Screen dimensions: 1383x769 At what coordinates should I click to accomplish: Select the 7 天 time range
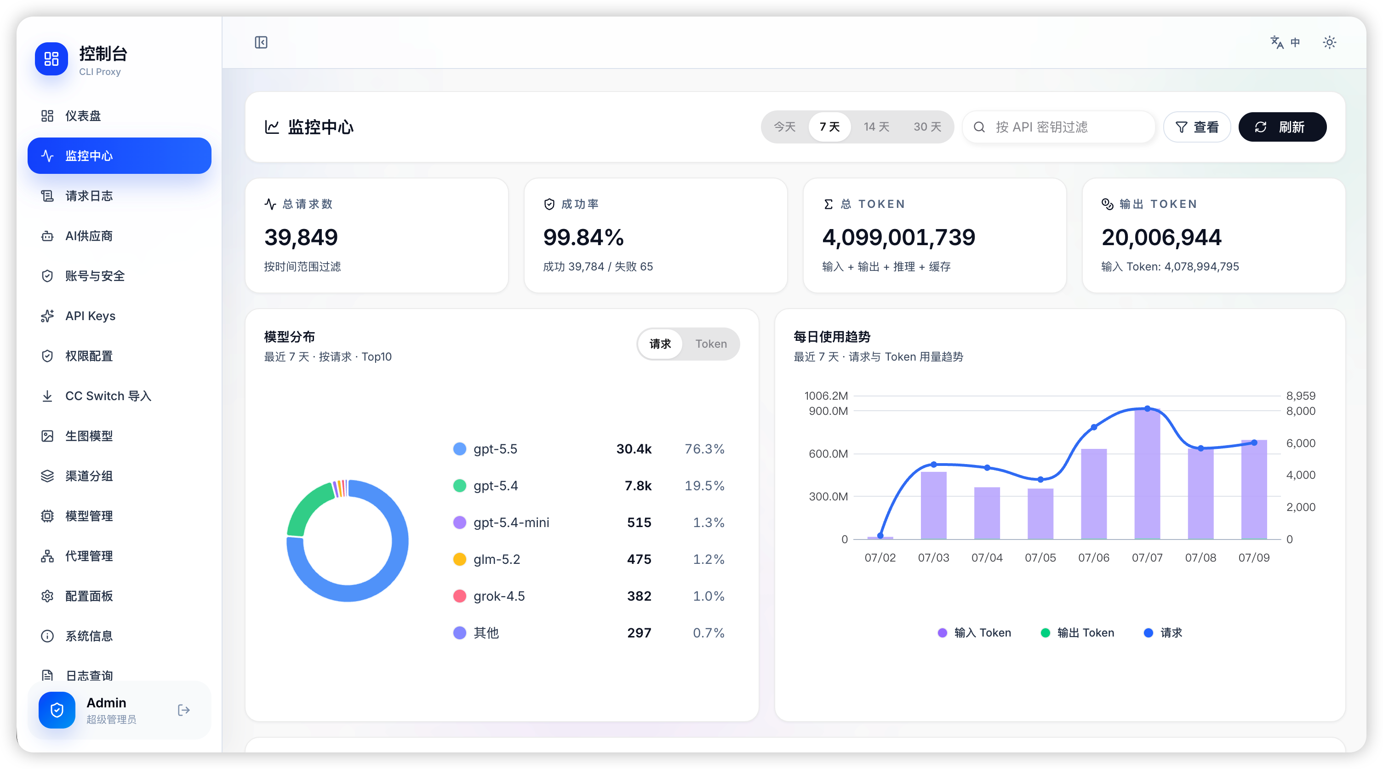point(829,127)
